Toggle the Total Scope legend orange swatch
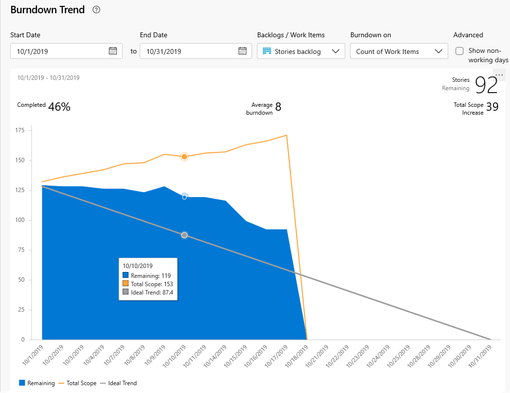This screenshot has height=393, width=510. (x=61, y=383)
